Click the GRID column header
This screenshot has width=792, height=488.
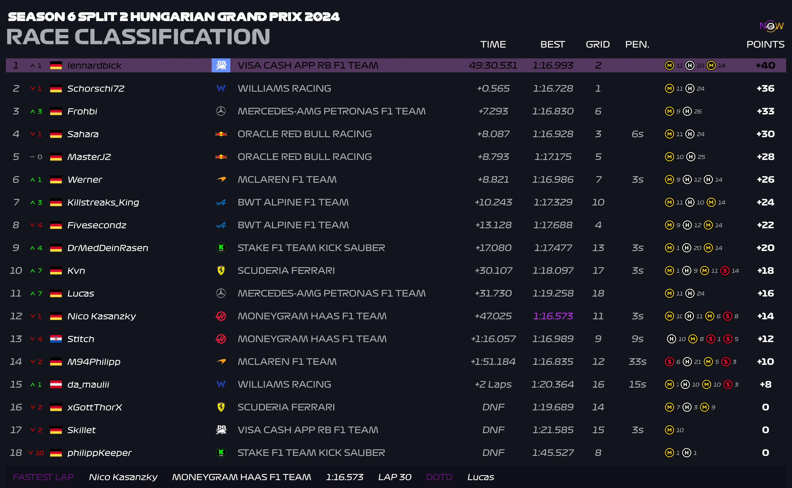(x=597, y=44)
